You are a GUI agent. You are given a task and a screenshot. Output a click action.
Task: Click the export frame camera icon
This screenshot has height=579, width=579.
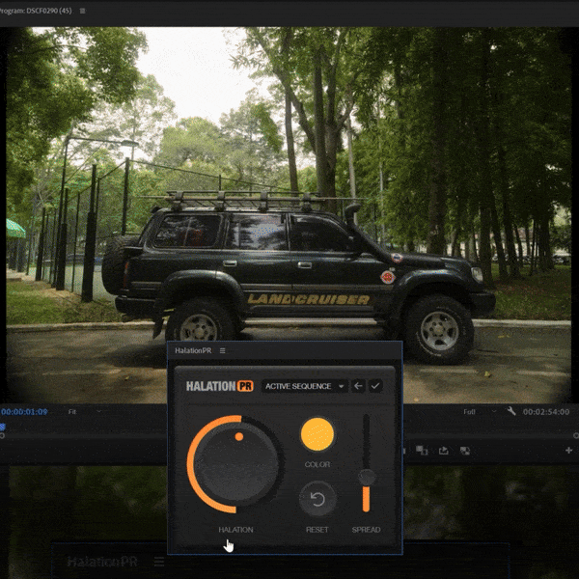pyautogui.click(x=464, y=450)
